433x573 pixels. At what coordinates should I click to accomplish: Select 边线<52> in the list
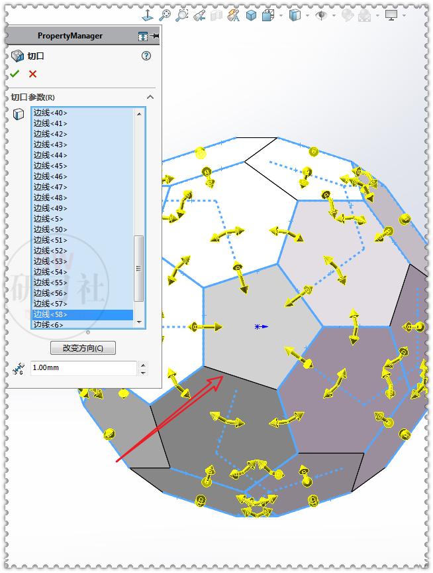click(x=83, y=250)
